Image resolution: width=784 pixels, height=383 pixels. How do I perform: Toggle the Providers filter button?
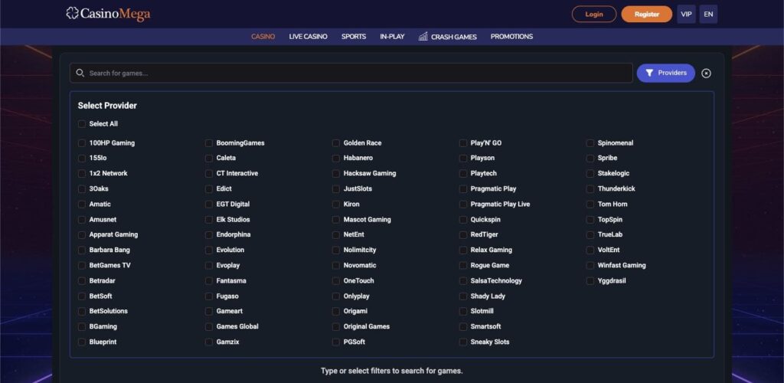pos(665,73)
